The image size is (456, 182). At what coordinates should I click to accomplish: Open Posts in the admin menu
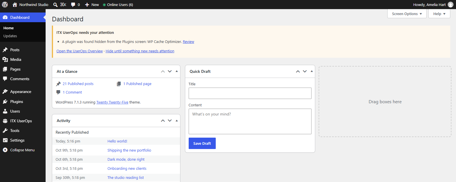[x=23, y=50]
